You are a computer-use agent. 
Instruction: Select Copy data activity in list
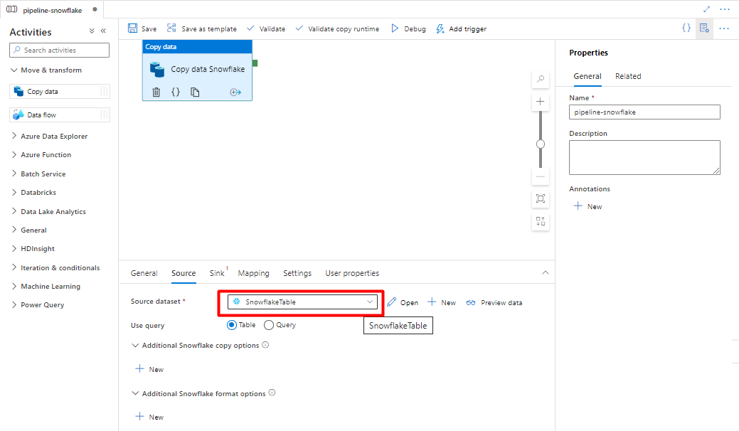click(x=59, y=91)
